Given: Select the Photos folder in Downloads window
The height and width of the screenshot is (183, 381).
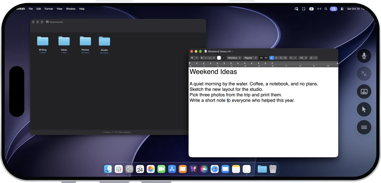Looking at the screenshot, I should (85, 41).
